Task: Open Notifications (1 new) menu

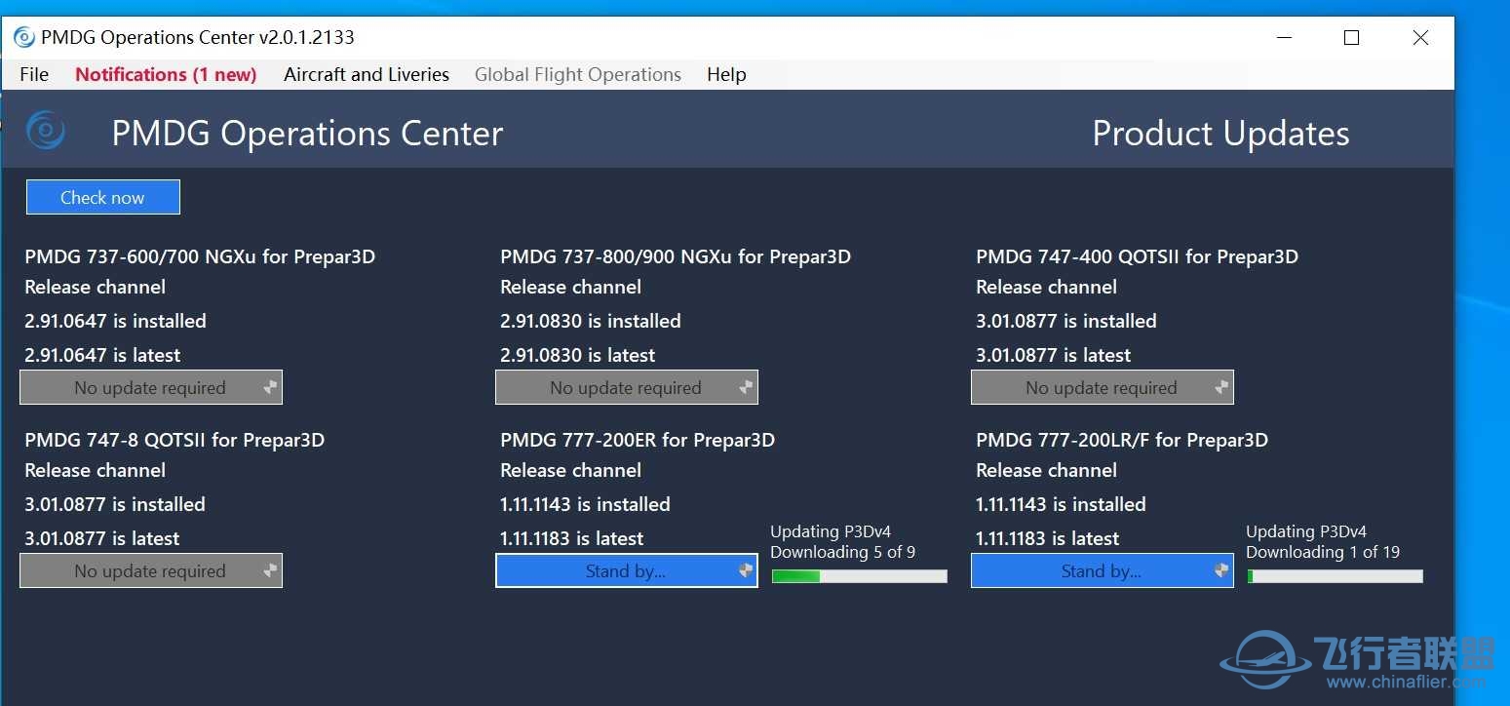Action: tap(166, 74)
